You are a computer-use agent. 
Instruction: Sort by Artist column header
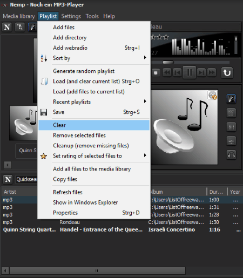pyautogui.click(x=20, y=192)
